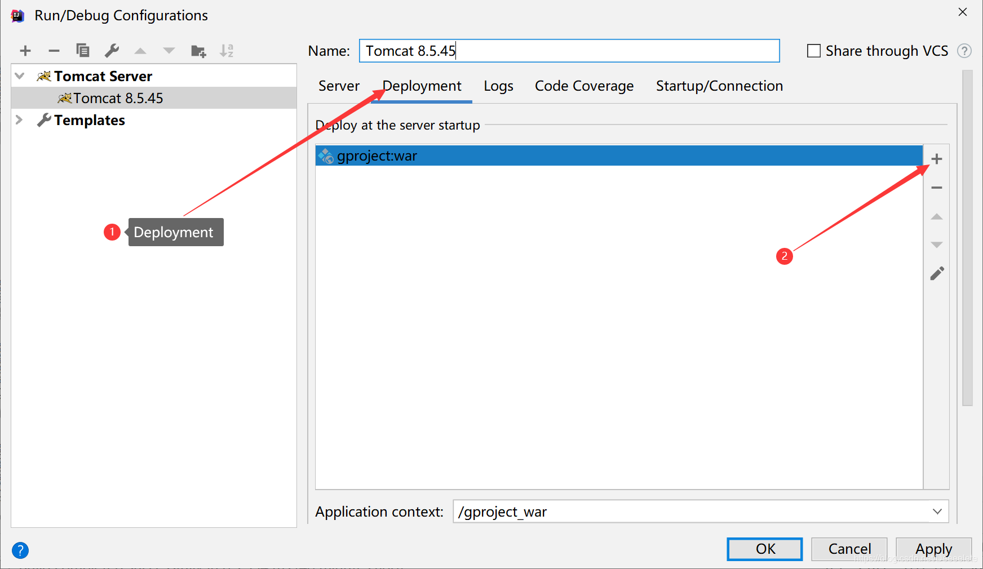
Task: Click the vertical scrollbar on the right
Action: [x=967, y=237]
